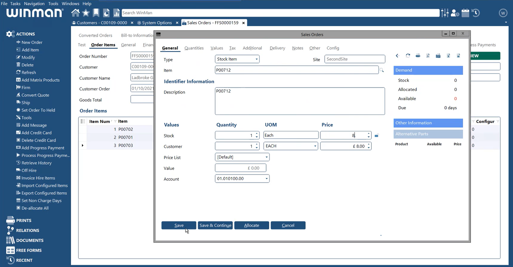Screen dimensions: 513x267
Task: Open the File menu
Action: tap(4, 3)
